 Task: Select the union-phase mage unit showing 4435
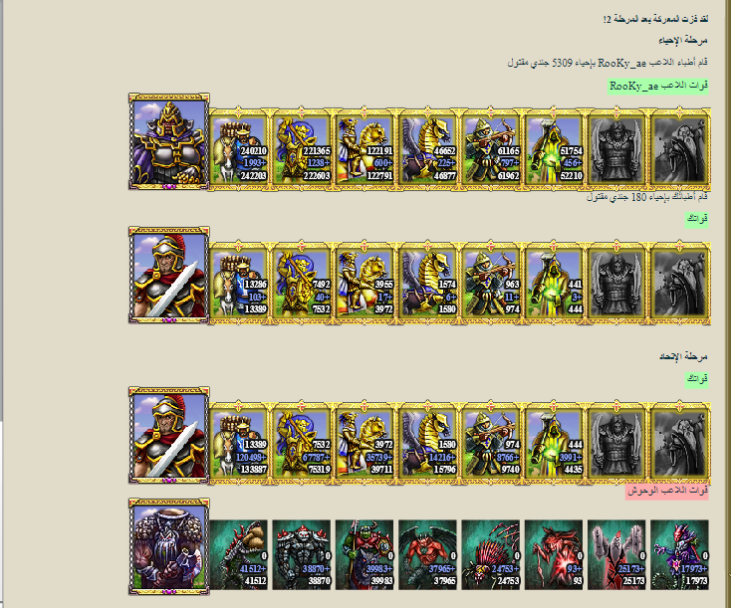point(554,444)
